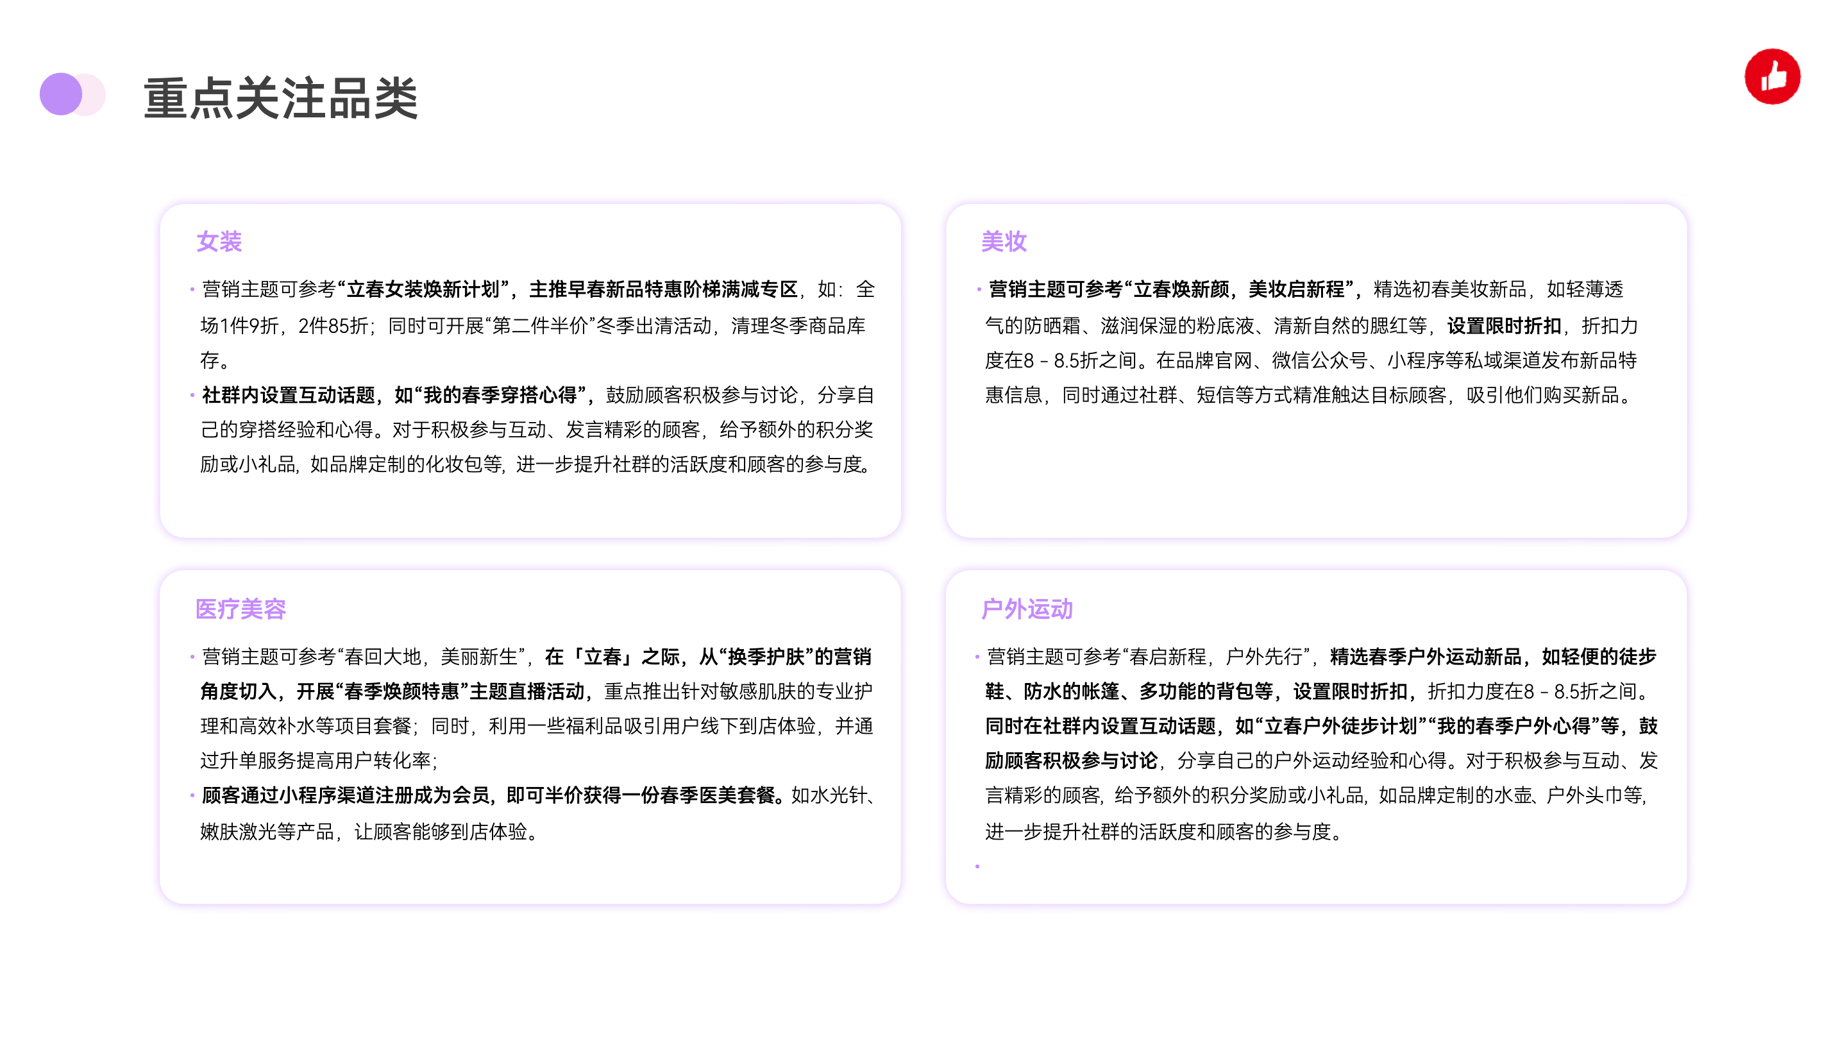
Task: Click the 春季焕颜特惠 bold text
Action: pos(401,691)
